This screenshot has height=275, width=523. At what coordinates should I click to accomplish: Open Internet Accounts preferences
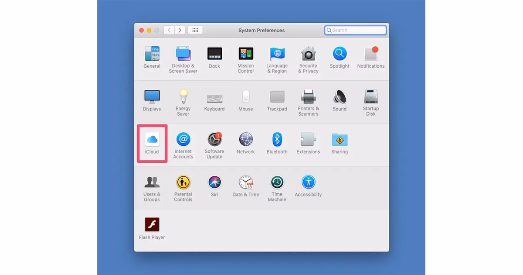(x=183, y=145)
